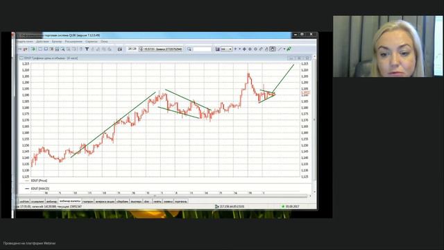Switch to the портфель tab
Screen dimensions: 444x250
(180, 201)
